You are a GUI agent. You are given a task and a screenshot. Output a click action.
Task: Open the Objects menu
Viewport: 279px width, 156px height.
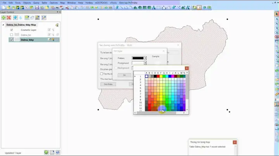[x=27, y=3]
